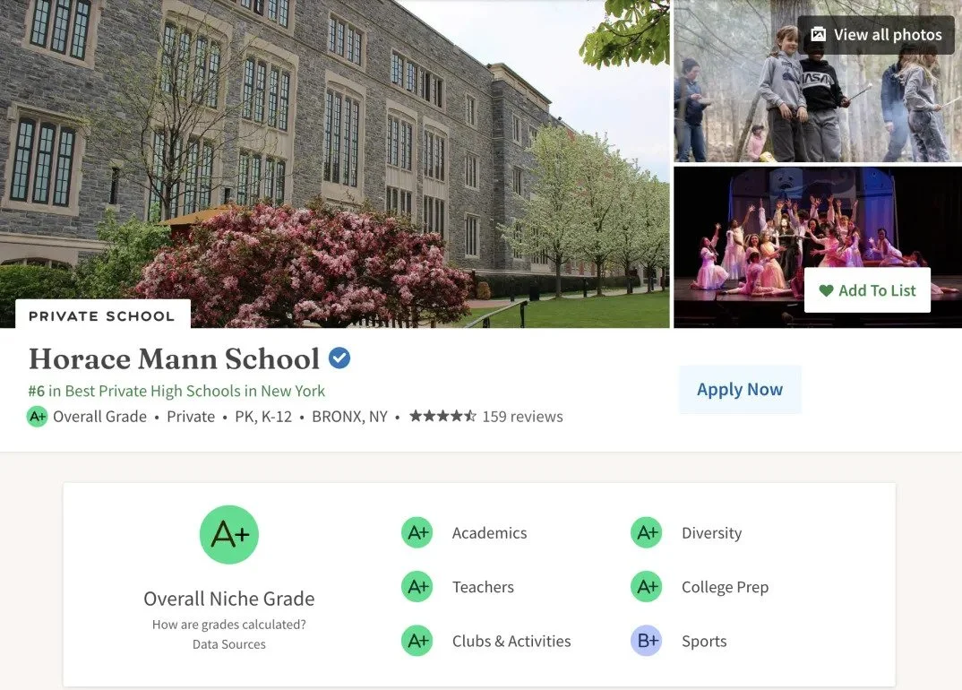Click the PRIVATE SCHOOL label
The height and width of the screenshot is (690, 962).
(102, 316)
